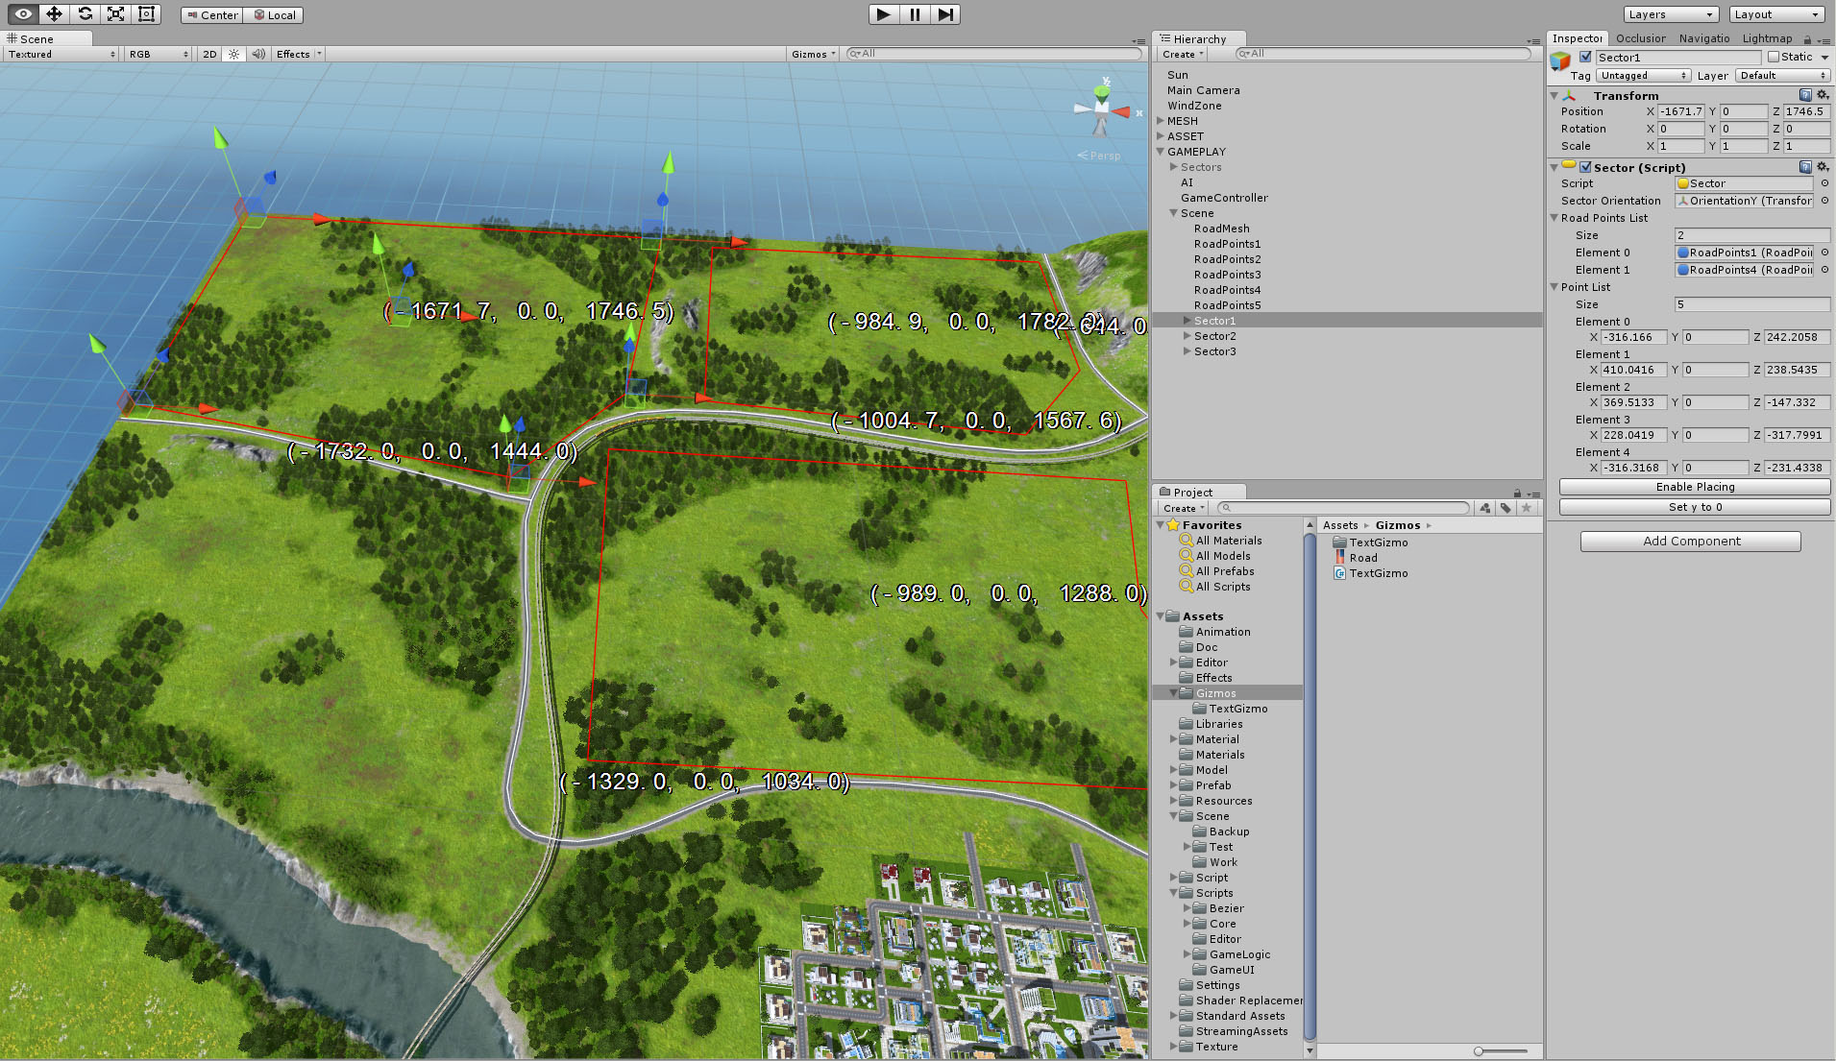
Task: Collapse the GAMEPLAY hierarchy group
Action: (x=1161, y=152)
